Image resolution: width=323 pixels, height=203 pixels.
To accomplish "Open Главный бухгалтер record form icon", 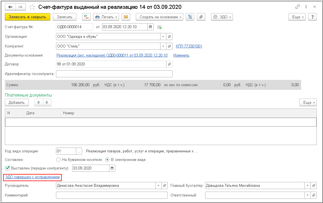I will 314,185.
